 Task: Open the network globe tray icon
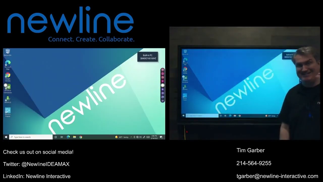137,137
